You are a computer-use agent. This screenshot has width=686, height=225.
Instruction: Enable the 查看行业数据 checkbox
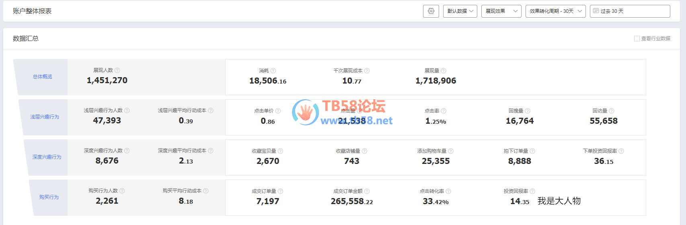(637, 39)
